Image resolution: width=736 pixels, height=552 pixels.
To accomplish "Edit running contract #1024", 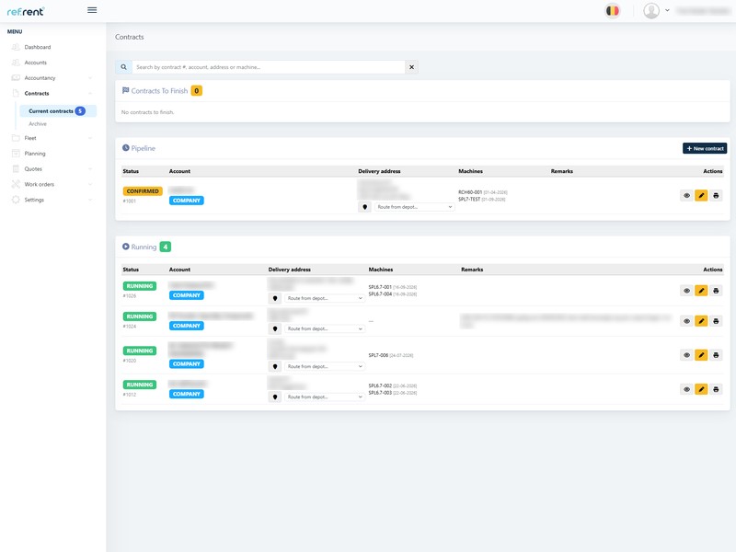I will (701, 321).
